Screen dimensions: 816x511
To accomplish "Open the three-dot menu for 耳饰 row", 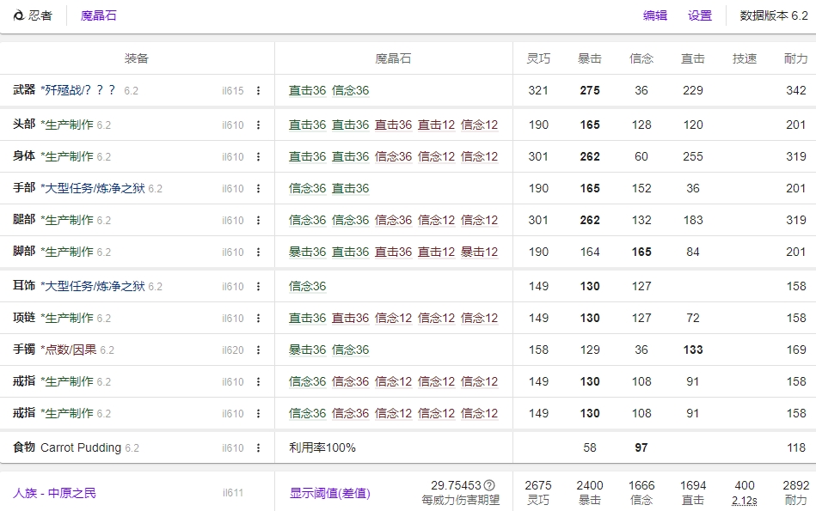I will [258, 287].
